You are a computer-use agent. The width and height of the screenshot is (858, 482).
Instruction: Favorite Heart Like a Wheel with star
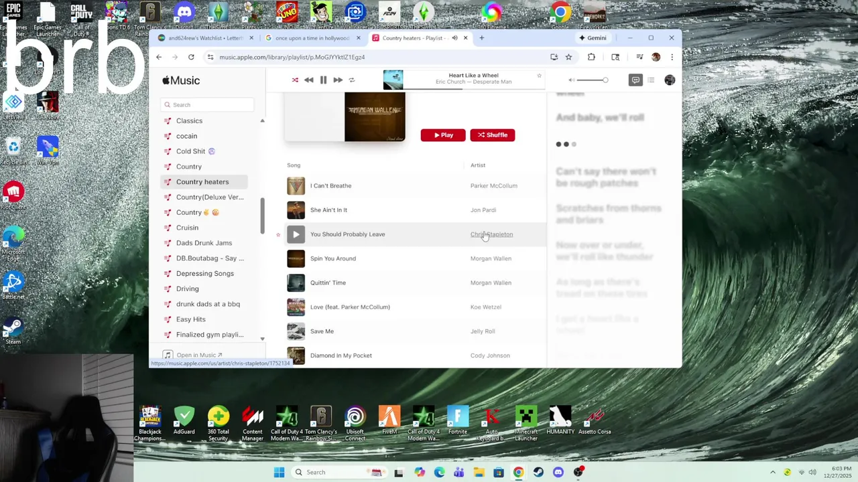coord(539,76)
